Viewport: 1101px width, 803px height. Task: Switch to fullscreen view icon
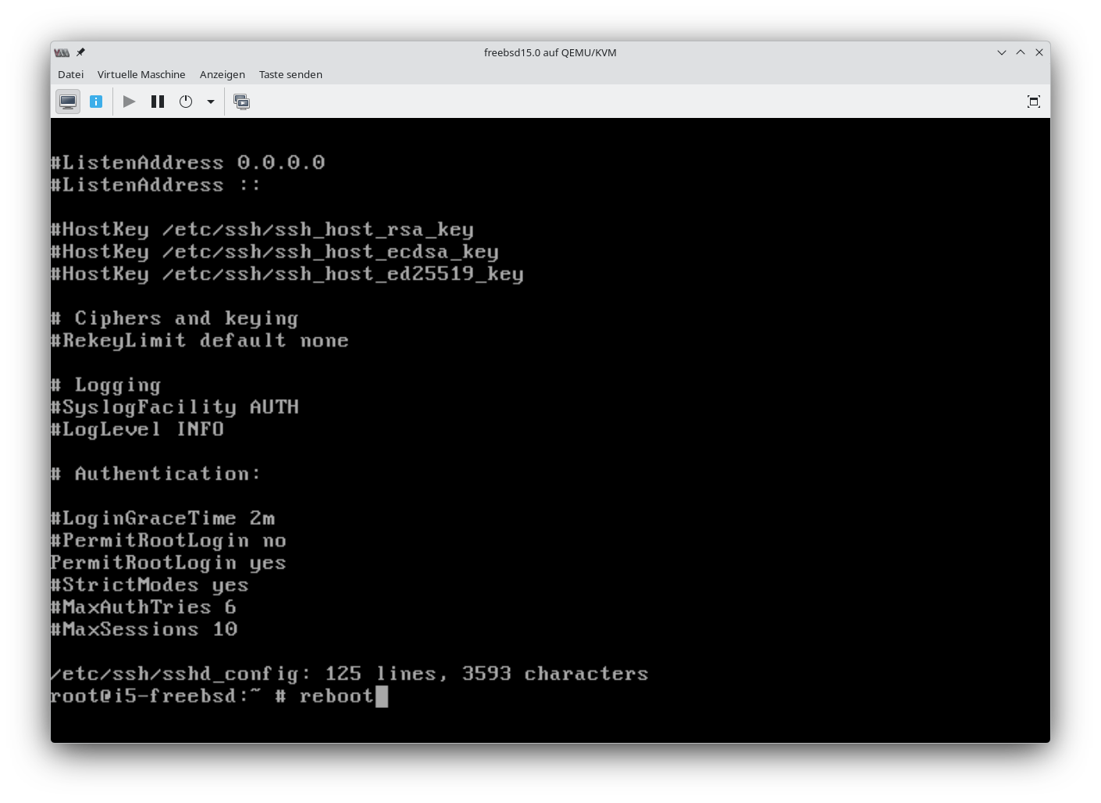click(1033, 102)
